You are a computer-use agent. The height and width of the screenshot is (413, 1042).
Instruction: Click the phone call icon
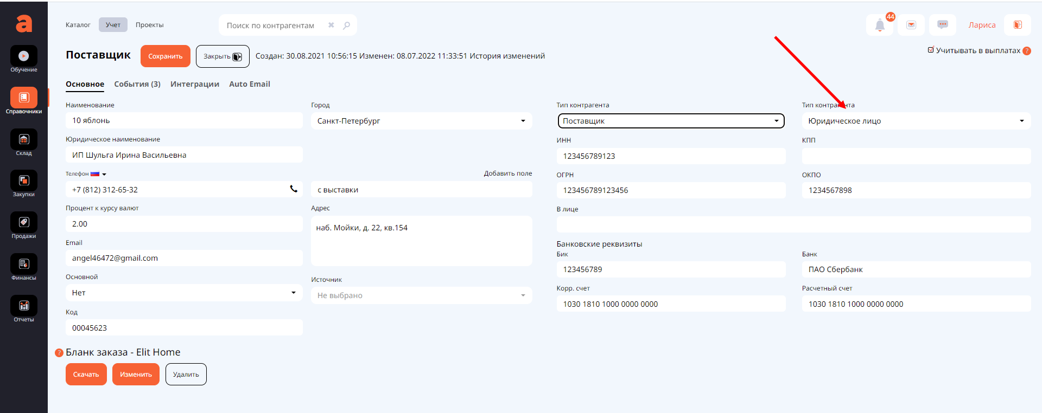click(x=294, y=189)
